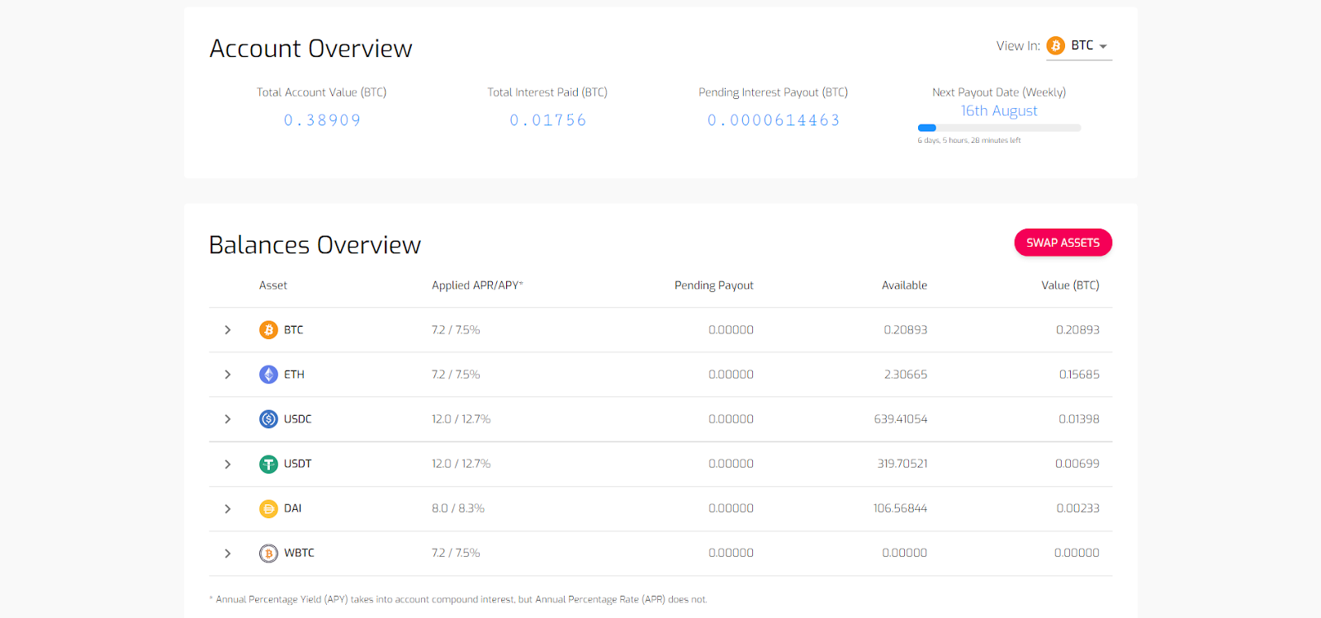Expand the ETH asset row chevron
Screen dimensions: 1321x618
coord(228,375)
